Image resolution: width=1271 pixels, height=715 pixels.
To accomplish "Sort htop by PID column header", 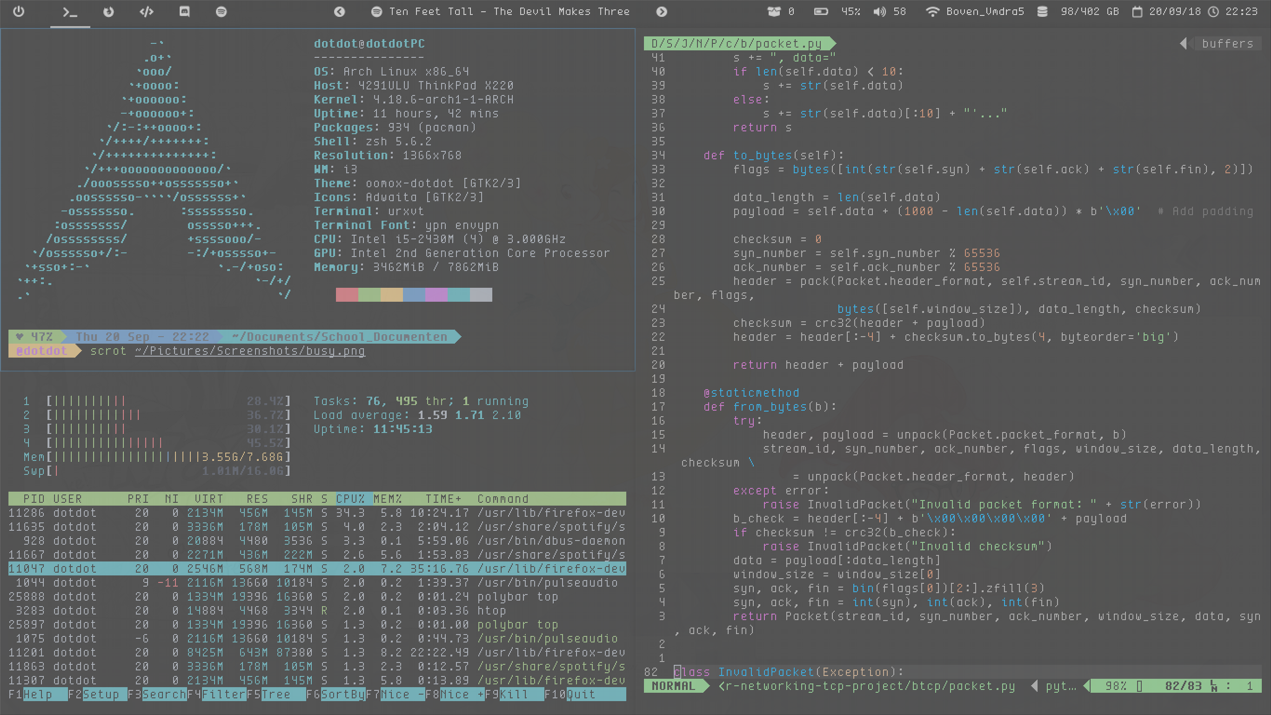I will [x=34, y=499].
